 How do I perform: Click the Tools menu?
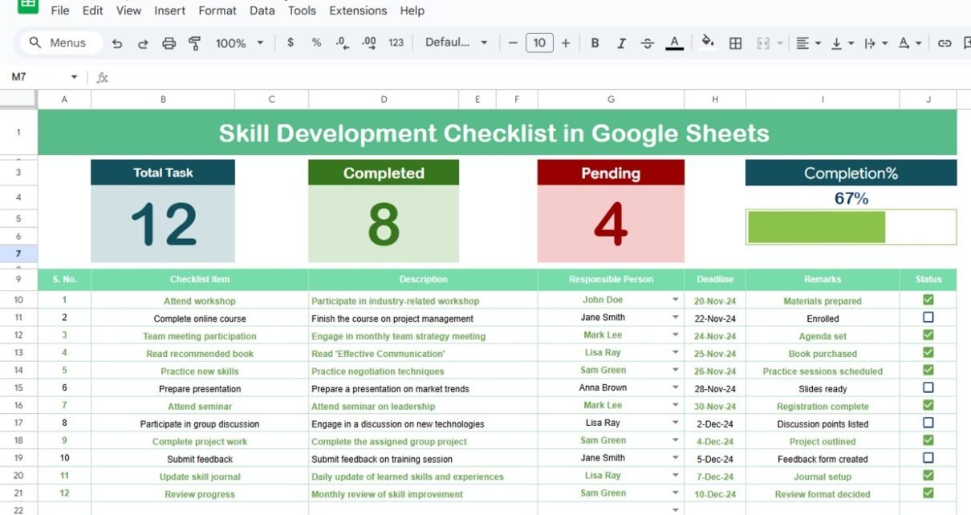pyautogui.click(x=302, y=10)
